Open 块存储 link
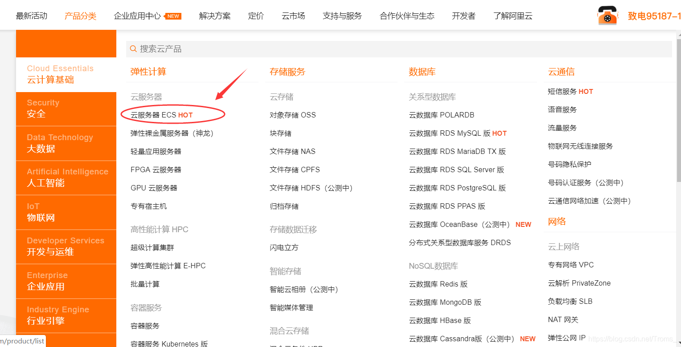Image resolution: width=681 pixels, height=347 pixels. 280,133
